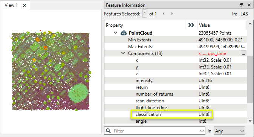Open the Components ellipsis button
254x137 pixels.
click(243, 53)
